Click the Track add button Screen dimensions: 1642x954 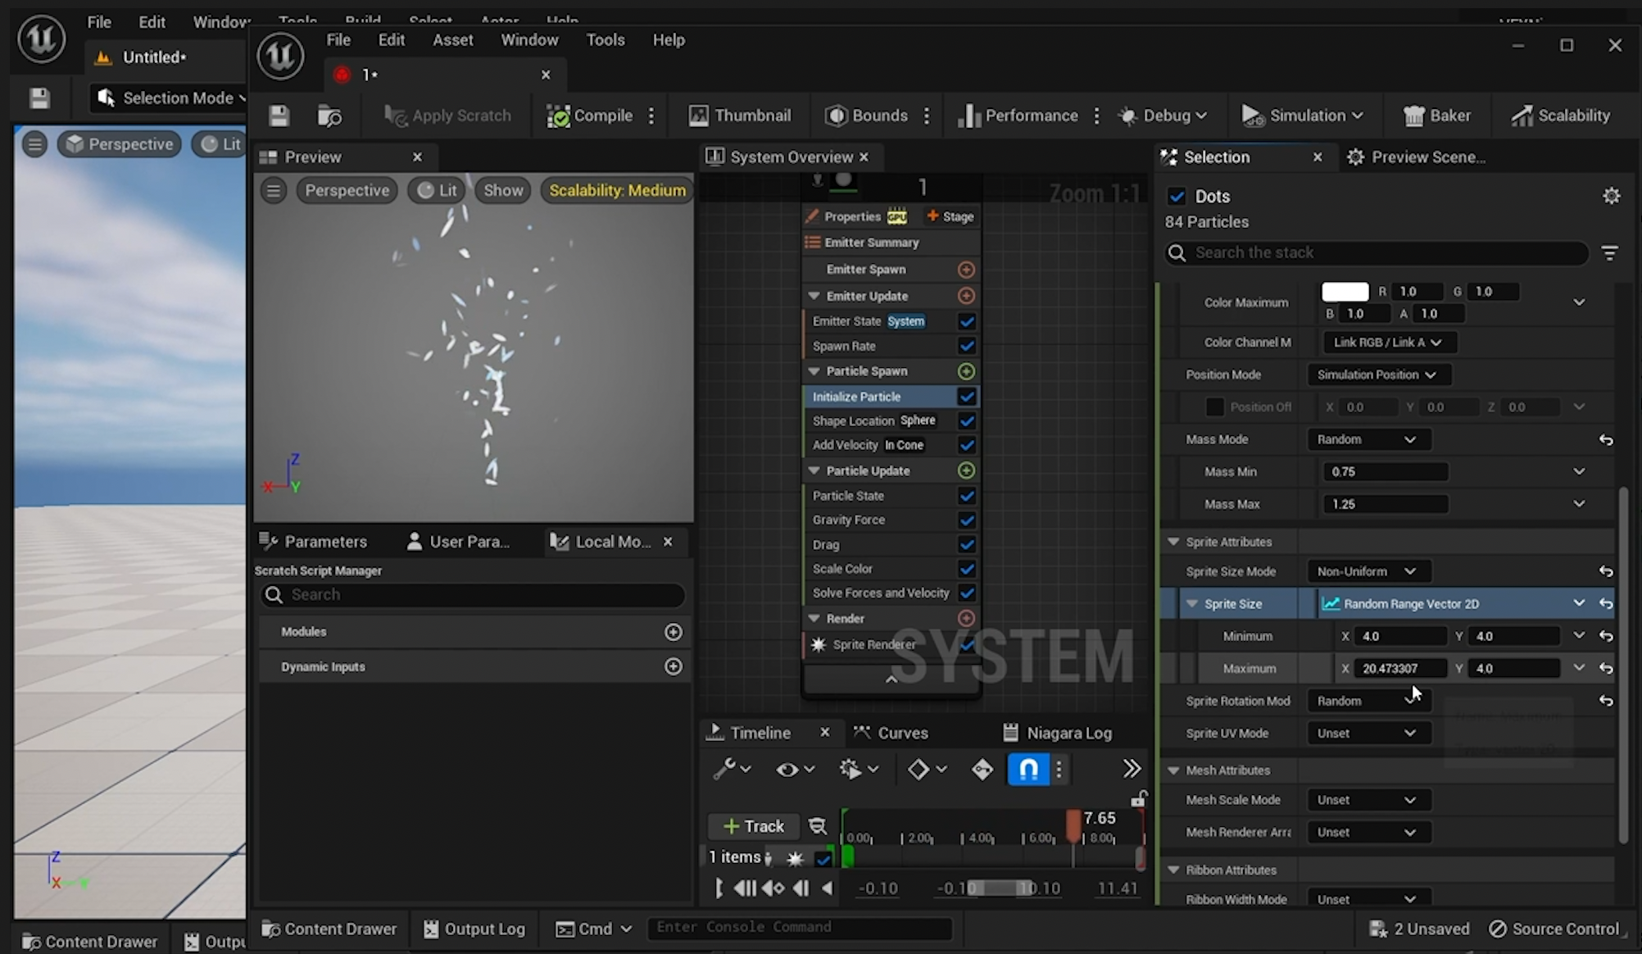coord(753,826)
